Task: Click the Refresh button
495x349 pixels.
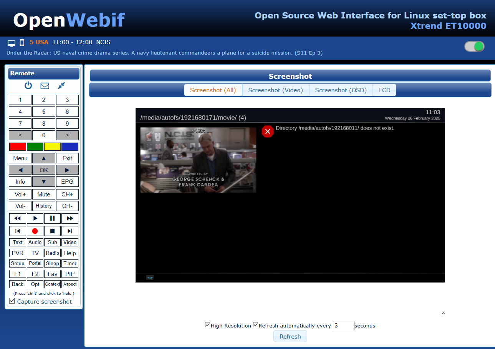Action: [290, 336]
